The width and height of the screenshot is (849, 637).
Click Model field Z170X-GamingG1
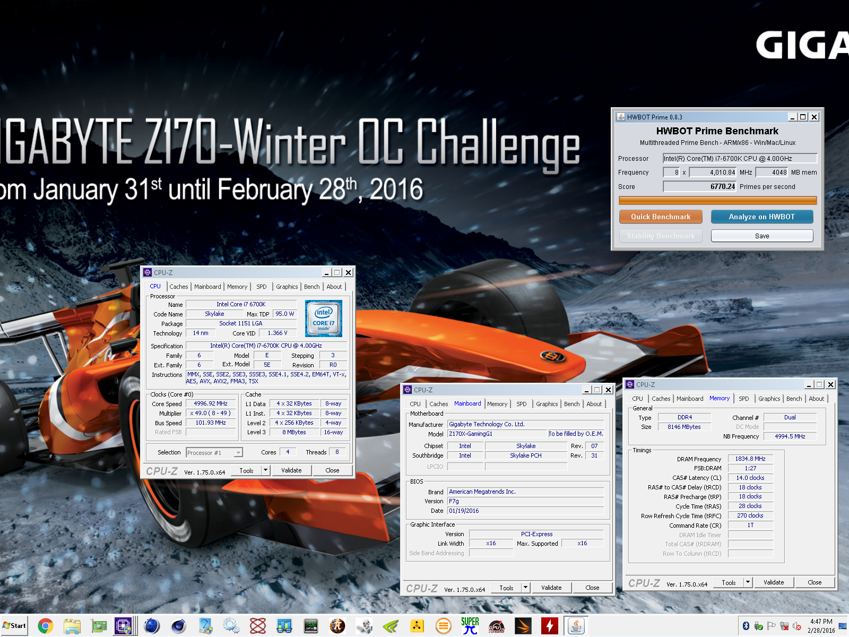(497, 434)
